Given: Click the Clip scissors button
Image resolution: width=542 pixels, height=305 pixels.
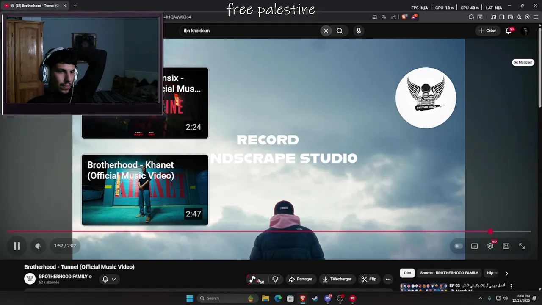Looking at the screenshot, I should click(369, 279).
